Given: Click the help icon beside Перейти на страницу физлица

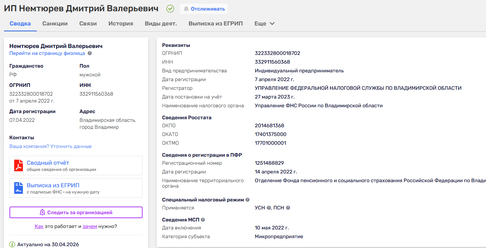Looking at the screenshot, I should coord(90,53).
